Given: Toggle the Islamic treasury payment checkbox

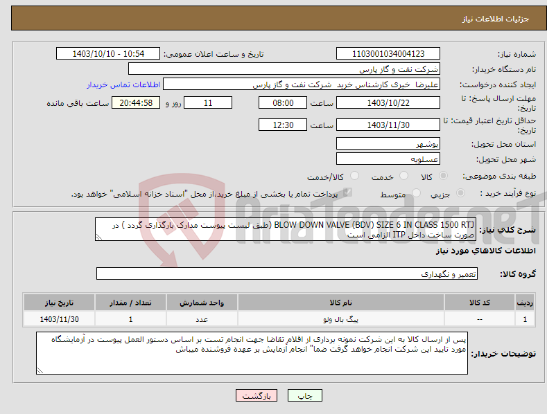Looking at the screenshot, I should pyautogui.click(x=347, y=192).
